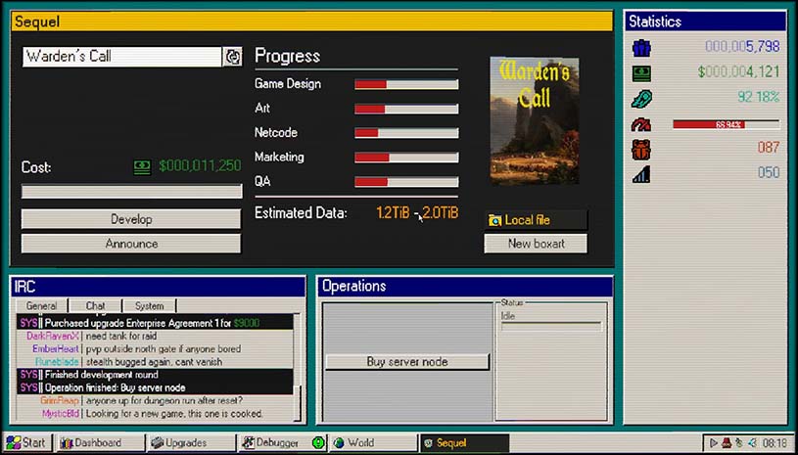
Task: Click the green money icon in Statistics
Action: click(x=641, y=71)
